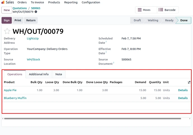Open column settings adjust icon
Viewport: 193px width, 135px height.
pyautogui.click(x=189, y=82)
